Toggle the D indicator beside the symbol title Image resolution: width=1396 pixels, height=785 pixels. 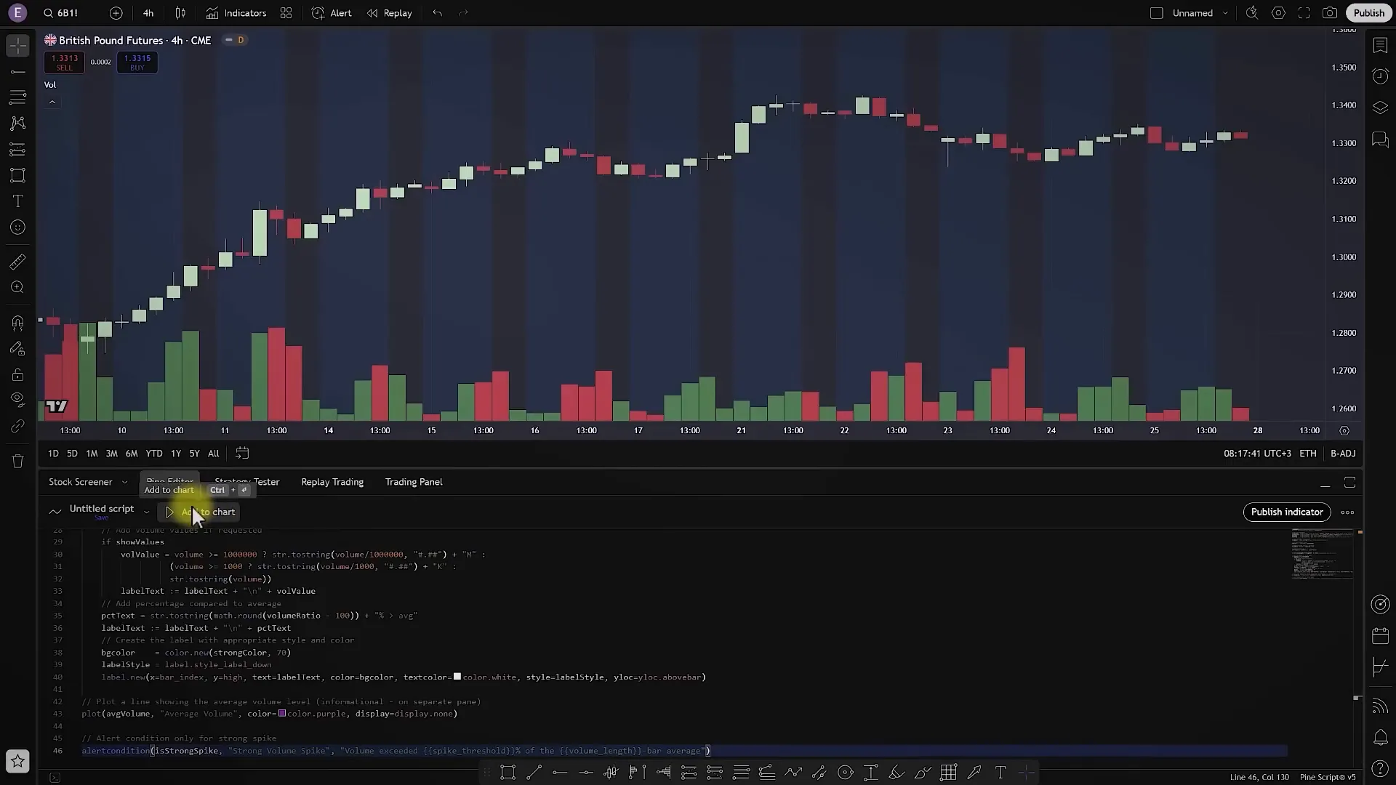[x=240, y=40]
